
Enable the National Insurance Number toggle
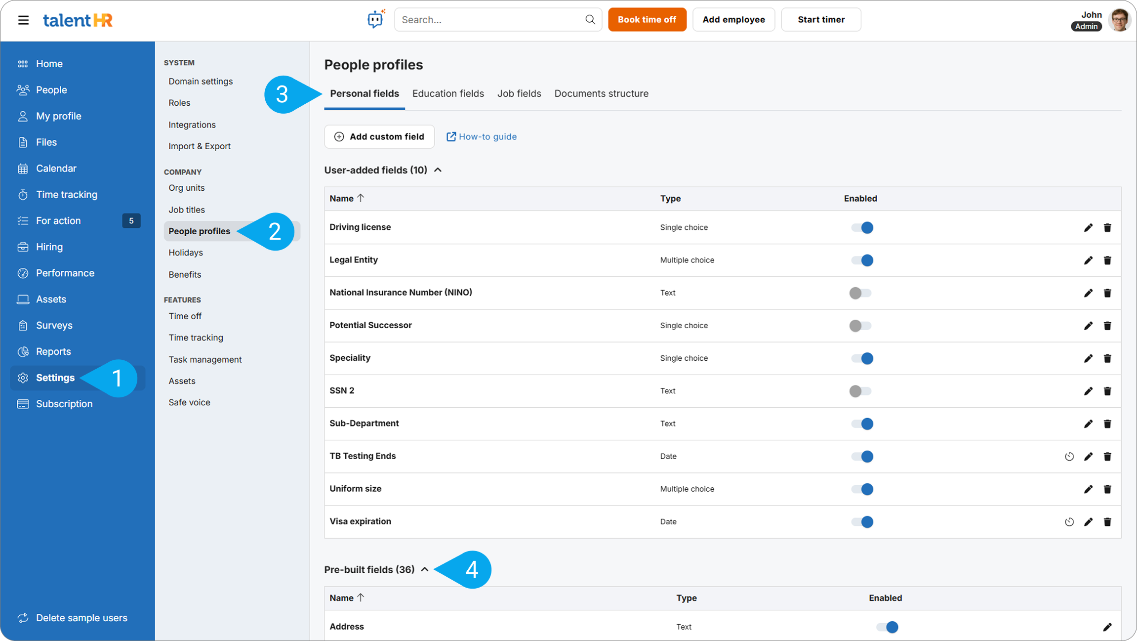pos(860,293)
